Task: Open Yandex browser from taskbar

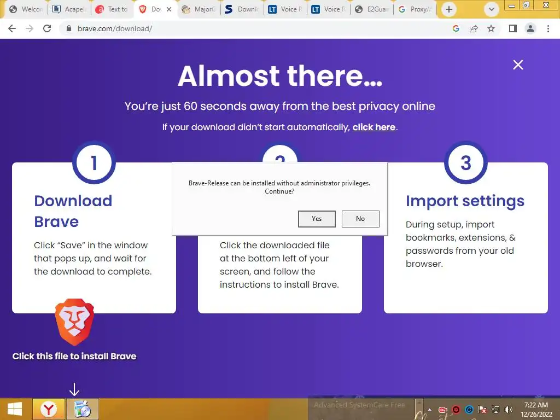Action: click(49, 409)
